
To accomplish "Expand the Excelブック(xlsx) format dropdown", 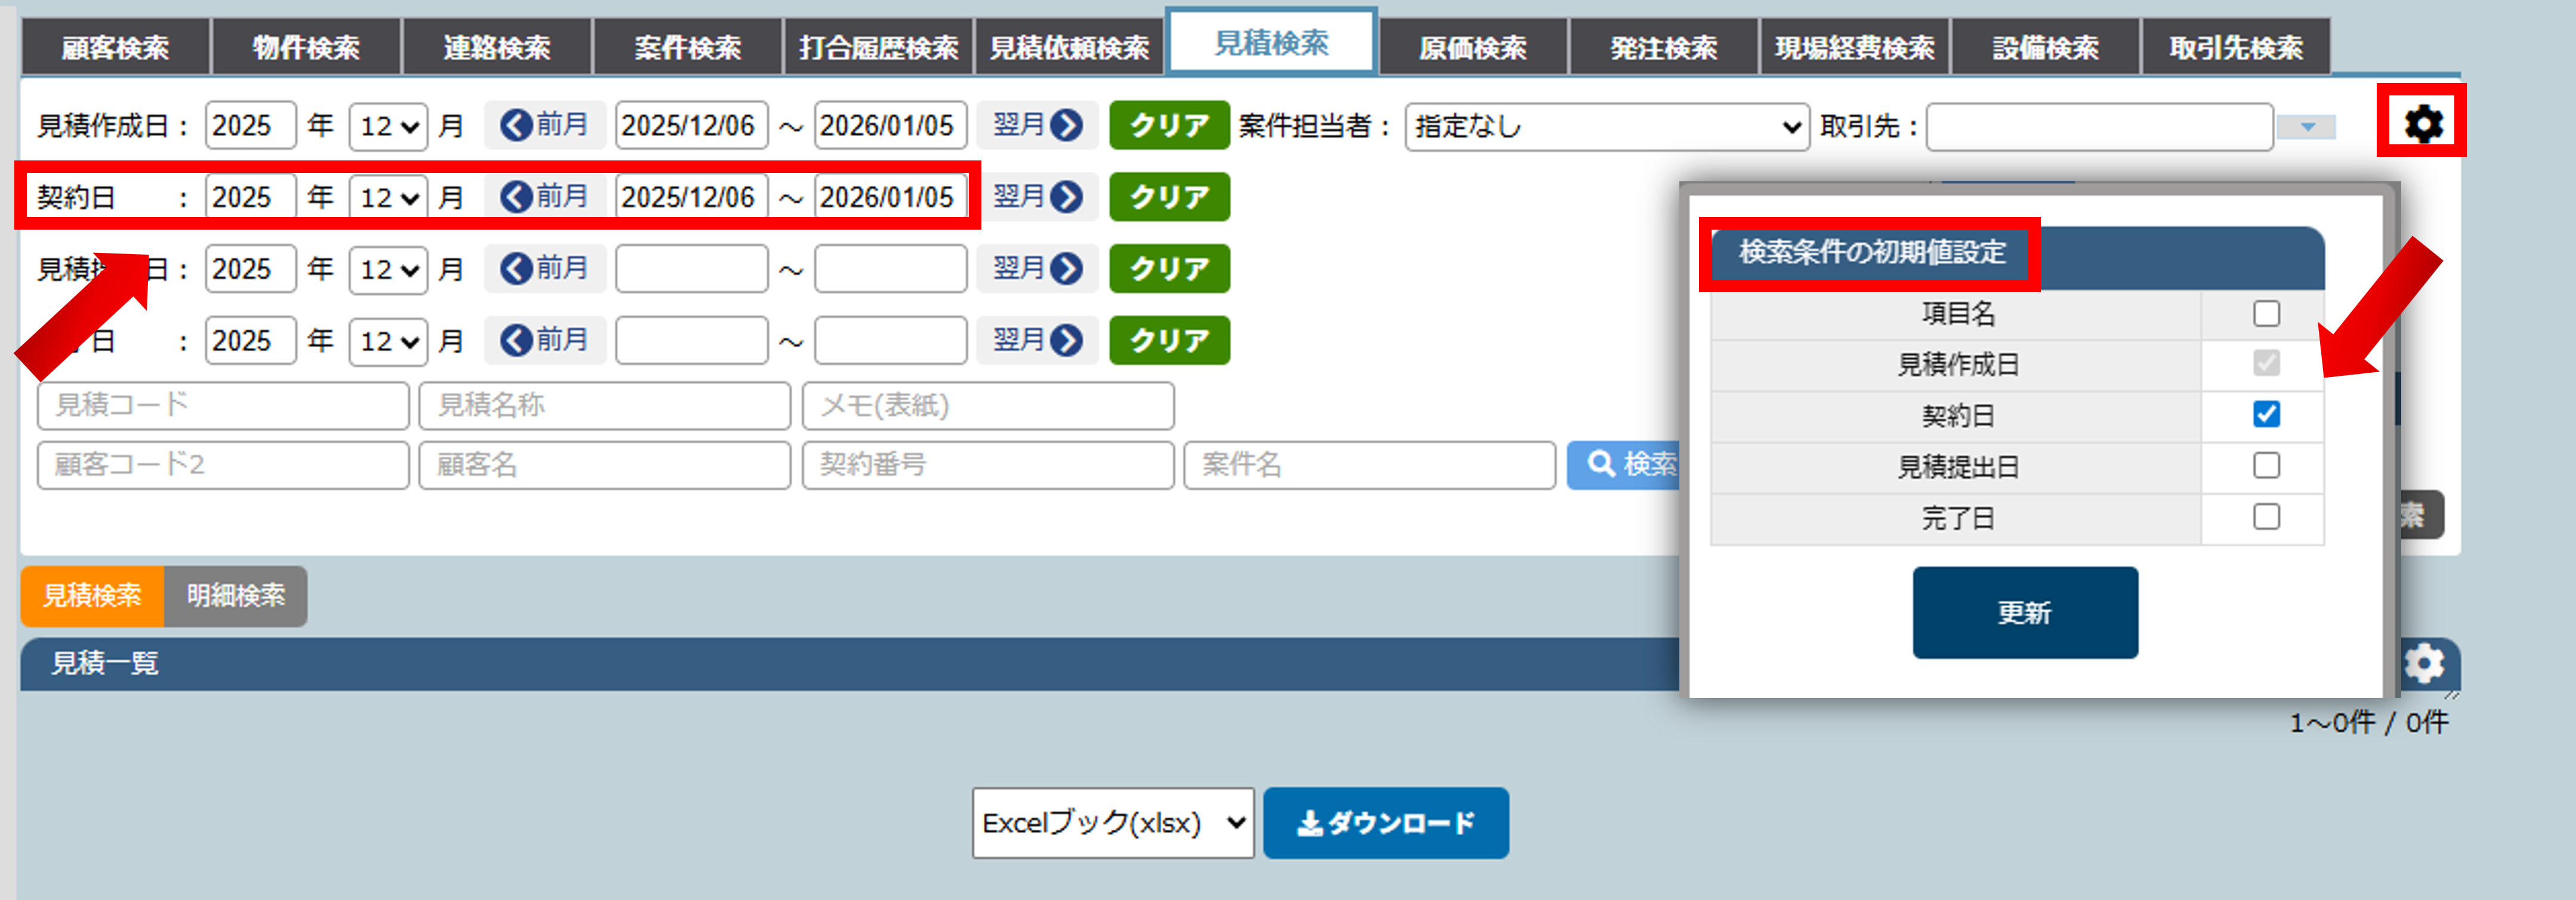I will click(1112, 823).
